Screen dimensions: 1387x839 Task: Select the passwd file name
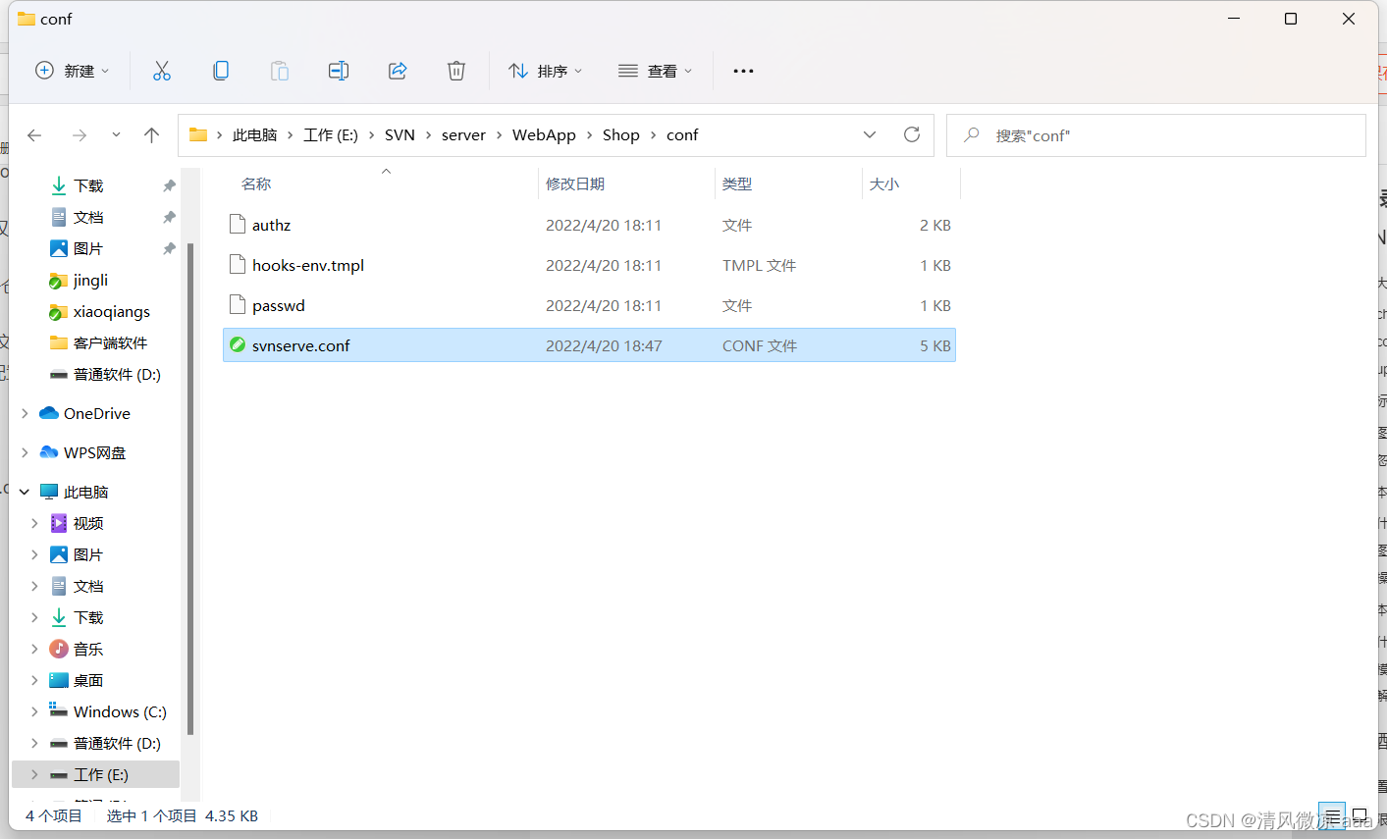click(x=279, y=305)
